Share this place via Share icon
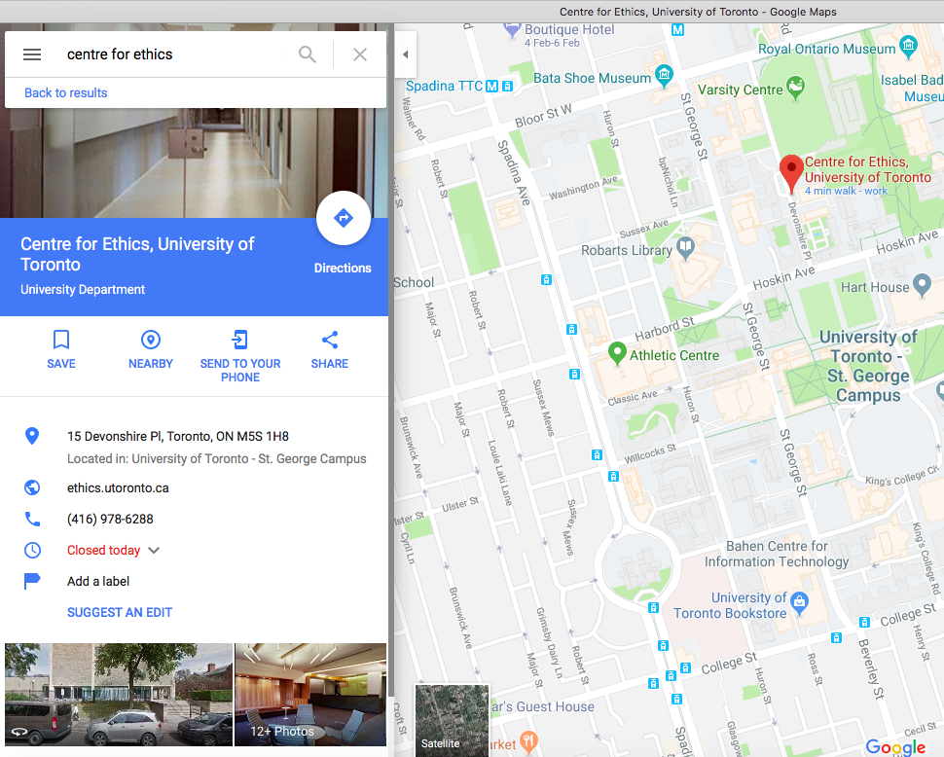The height and width of the screenshot is (757, 944). [329, 340]
